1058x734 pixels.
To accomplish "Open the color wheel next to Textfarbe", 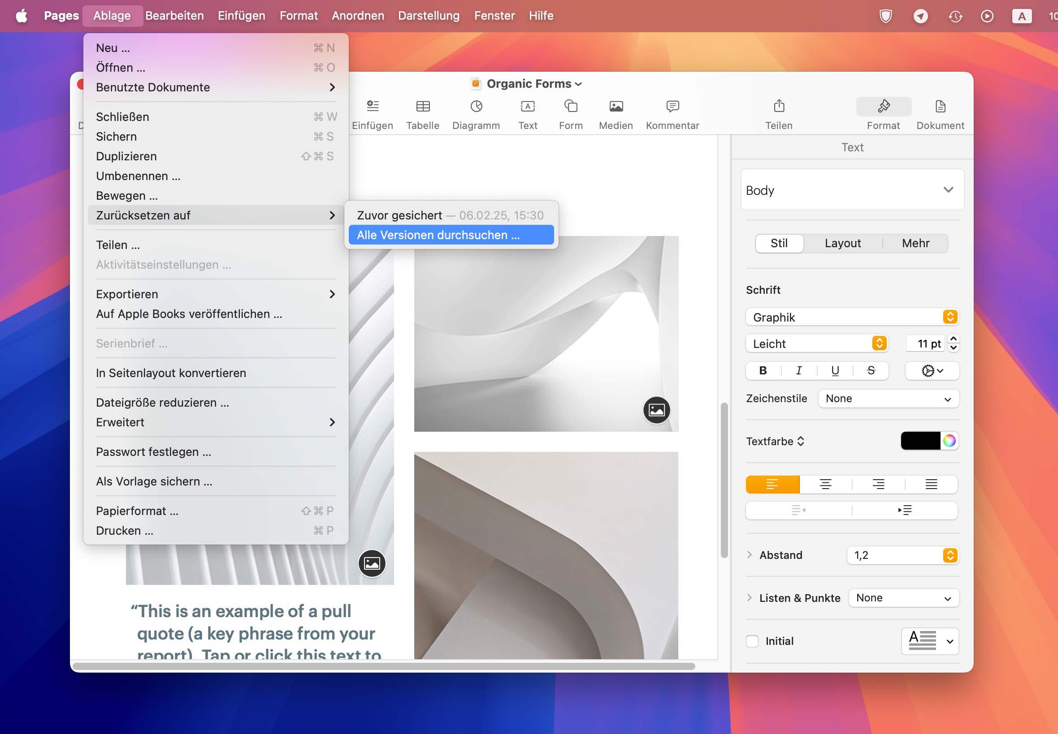I will point(949,441).
